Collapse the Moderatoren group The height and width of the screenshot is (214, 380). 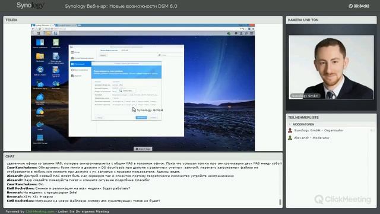290,124
